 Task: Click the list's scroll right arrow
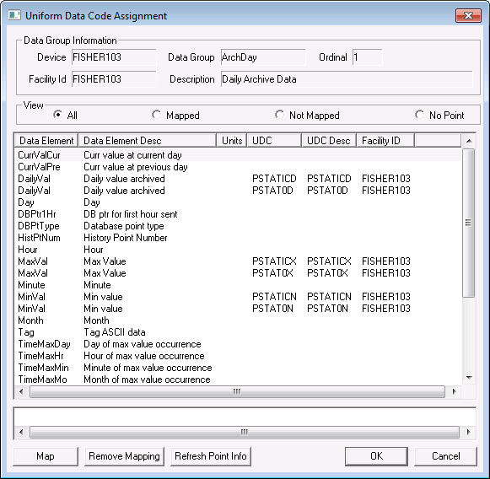point(454,391)
